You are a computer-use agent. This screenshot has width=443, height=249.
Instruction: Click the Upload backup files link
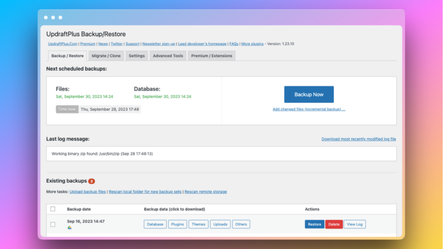pyautogui.click(x=87, y=192)
